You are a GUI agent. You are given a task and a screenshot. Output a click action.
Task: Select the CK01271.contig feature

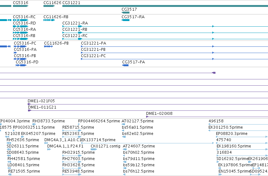coord(105,146)
